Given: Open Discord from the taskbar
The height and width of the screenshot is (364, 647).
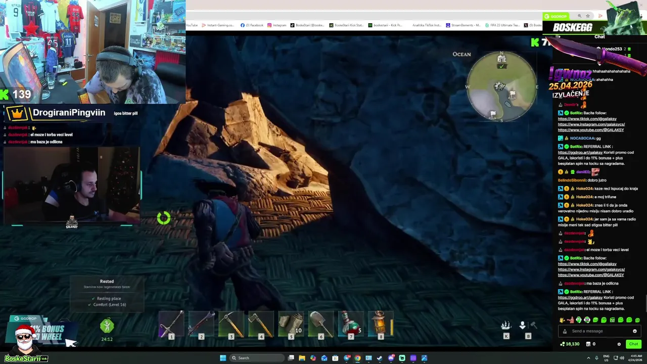Looking at the screenshot, I should point(391,358).
